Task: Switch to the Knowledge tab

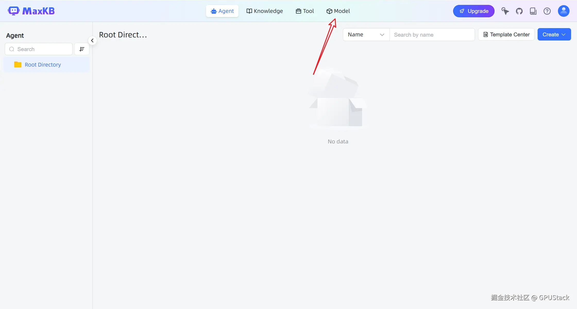Action: [x=265, y=11]
